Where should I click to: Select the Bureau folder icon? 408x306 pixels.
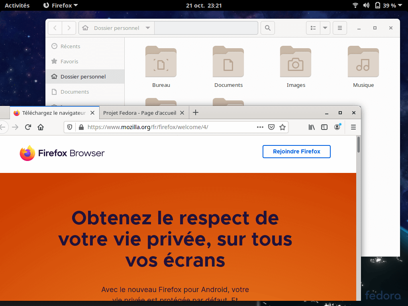[x=161, y=62]
